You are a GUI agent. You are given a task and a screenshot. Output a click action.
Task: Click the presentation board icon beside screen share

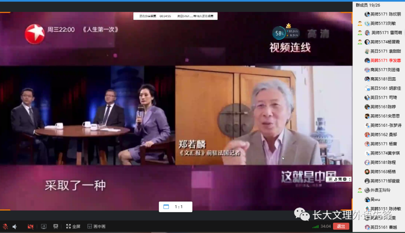pos(55,226)
